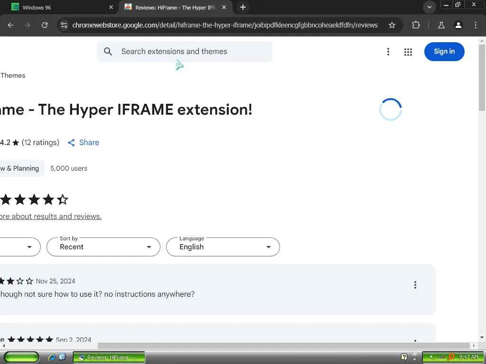Reload the current page

point(45,25)
